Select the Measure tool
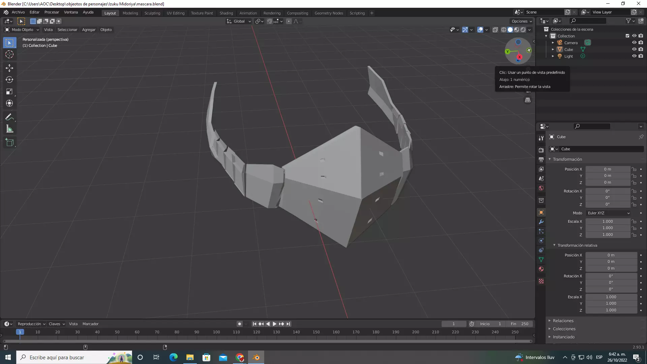 click(x=9, y=129)
